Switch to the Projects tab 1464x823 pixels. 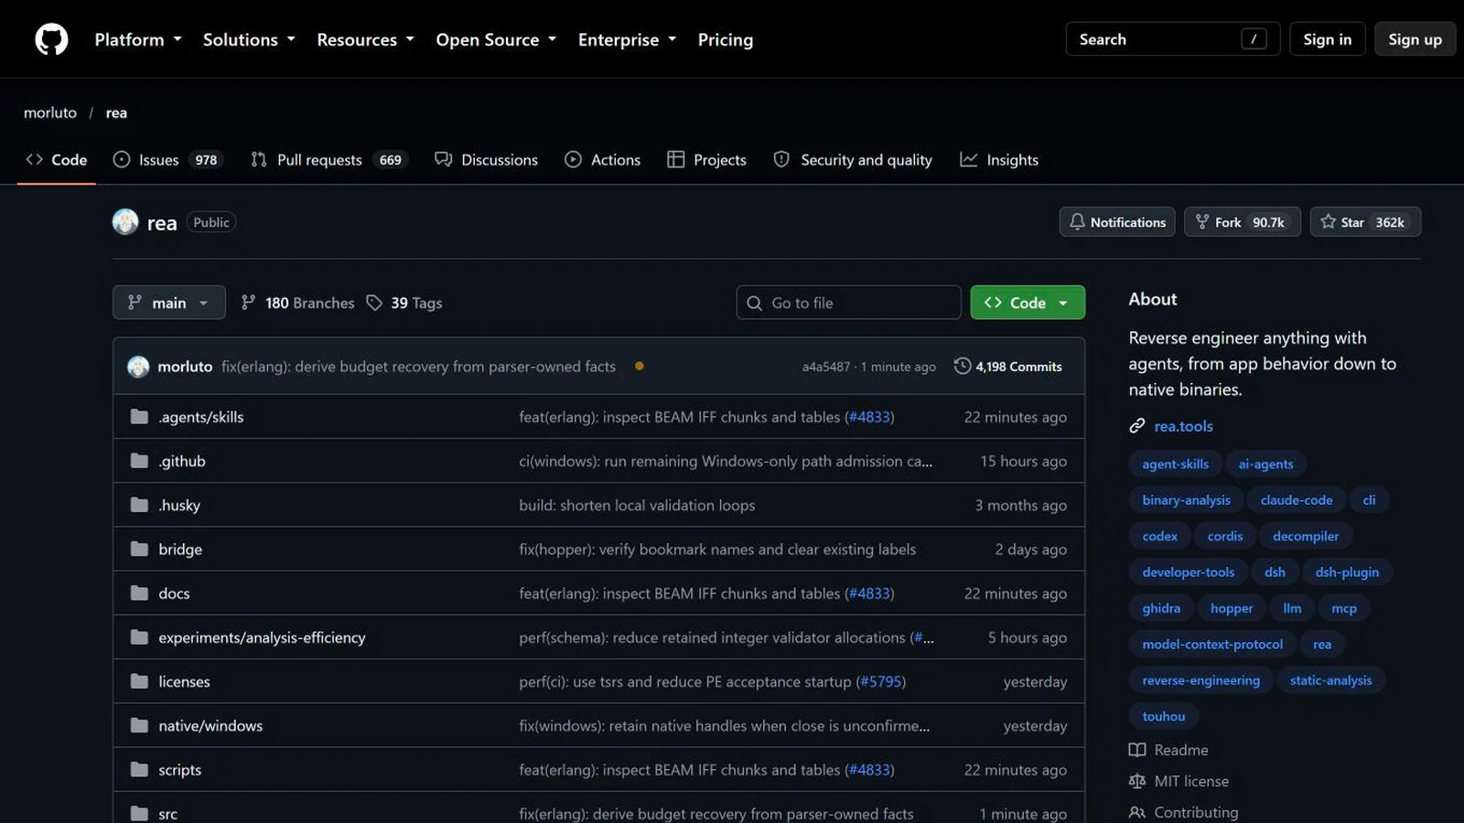(707, 160)
